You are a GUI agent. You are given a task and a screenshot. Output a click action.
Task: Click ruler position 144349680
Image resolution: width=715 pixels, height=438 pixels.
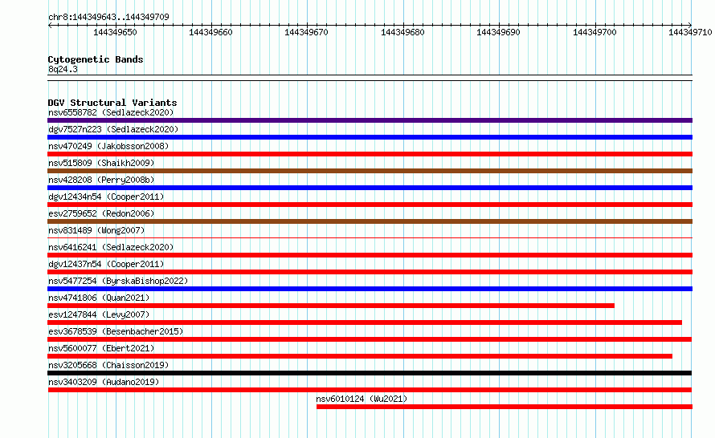coord(402,32)
